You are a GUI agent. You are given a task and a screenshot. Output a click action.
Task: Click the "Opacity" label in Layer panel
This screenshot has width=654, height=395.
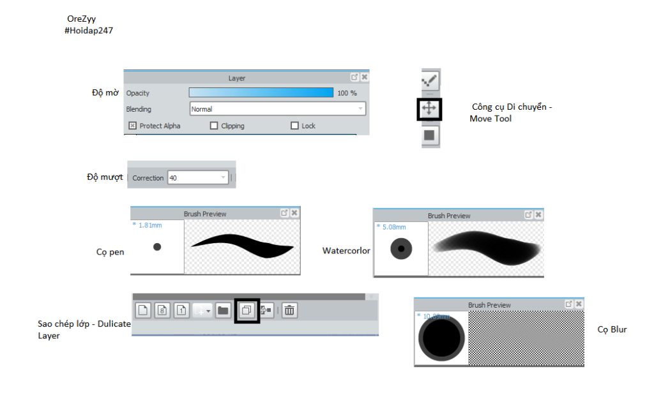[x=138, y=93]
